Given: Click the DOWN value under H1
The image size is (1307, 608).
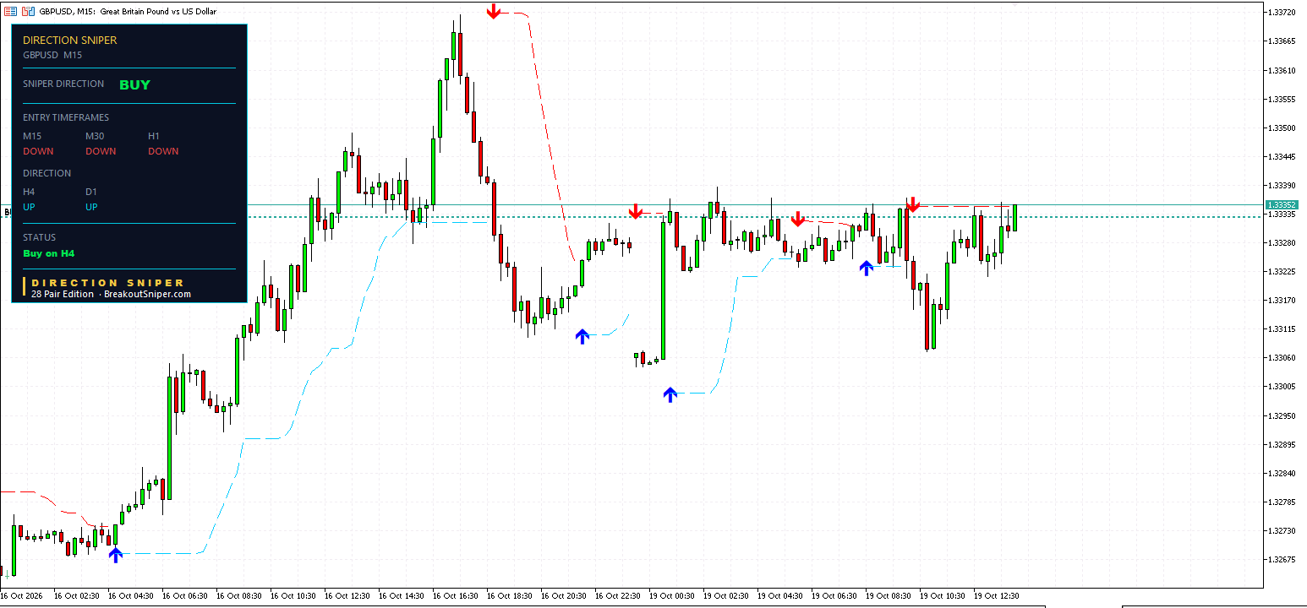Looking at the screenshot, I should point(163,151).
